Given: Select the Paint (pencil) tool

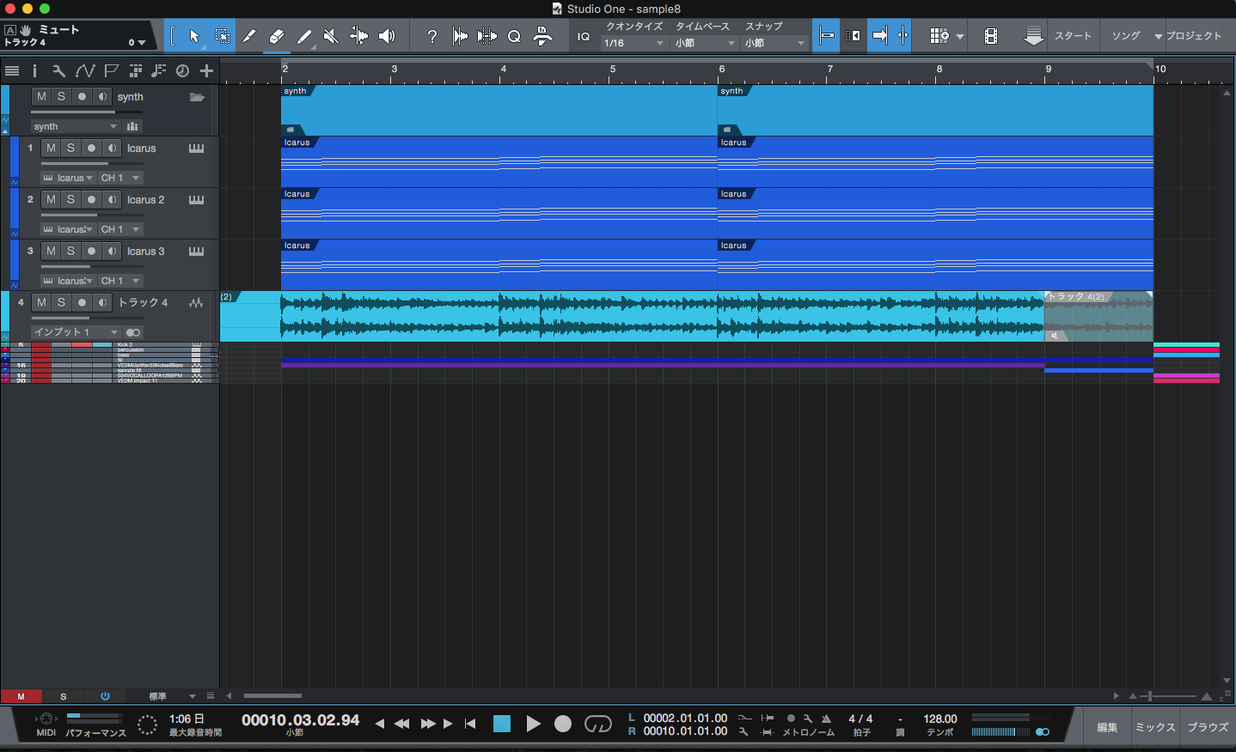Looking at the screenshot, I should (x=304, y=36).
